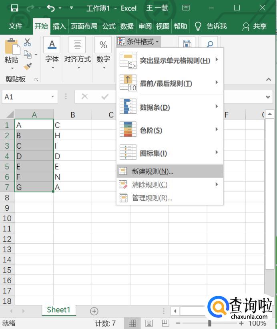This screenshot has height=329, width=277.
Task: Click the Sheet1 sheet tab
Action: pyautogui.click(x=59, y=310)
